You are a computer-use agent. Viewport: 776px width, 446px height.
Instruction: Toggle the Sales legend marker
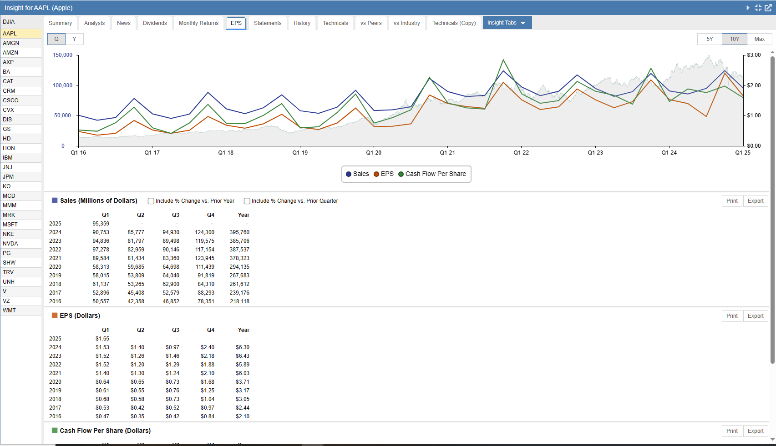click(x=349, y=174)
